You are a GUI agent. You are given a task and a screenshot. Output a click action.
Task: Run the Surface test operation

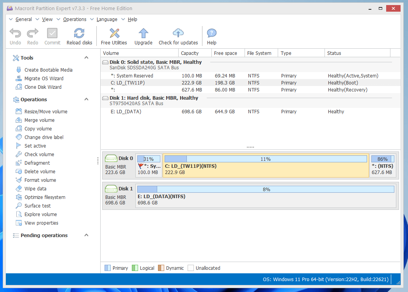coord(37,206)
